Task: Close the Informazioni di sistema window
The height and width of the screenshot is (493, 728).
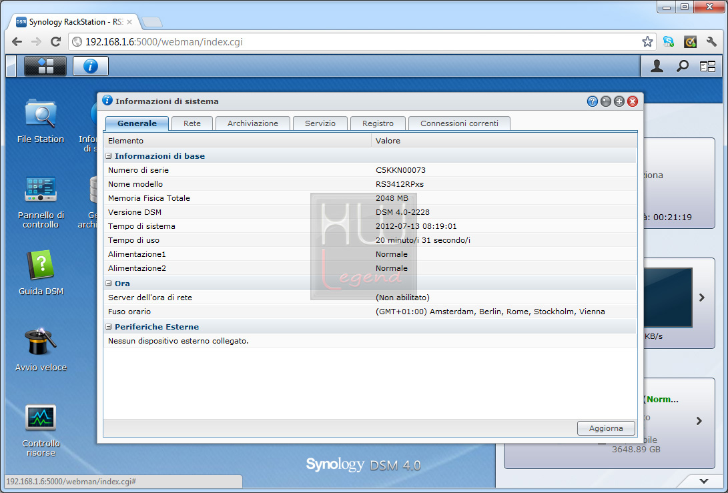Action: click(633, 101)
